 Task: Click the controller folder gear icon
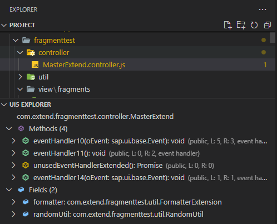pyautogui.click(x=31, y=53)
